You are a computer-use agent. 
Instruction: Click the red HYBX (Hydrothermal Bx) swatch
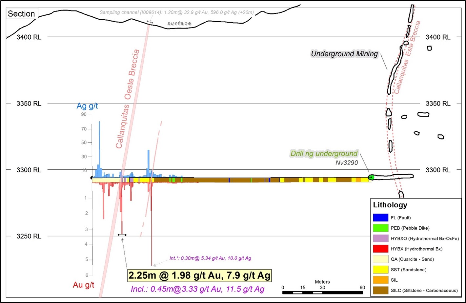click(380, 249)
